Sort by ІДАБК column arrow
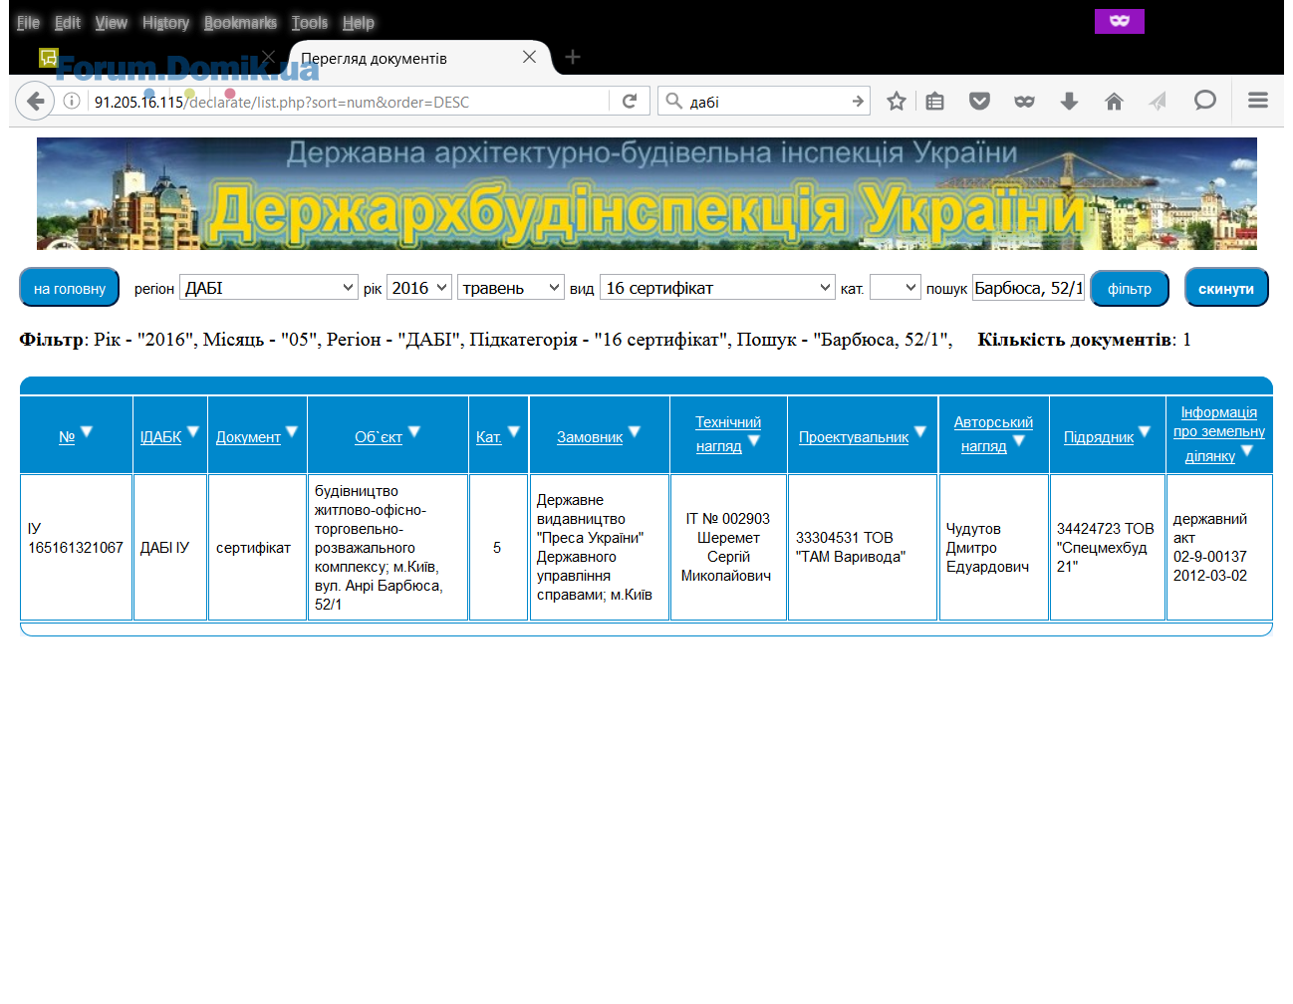 click(x=193, y=431)
